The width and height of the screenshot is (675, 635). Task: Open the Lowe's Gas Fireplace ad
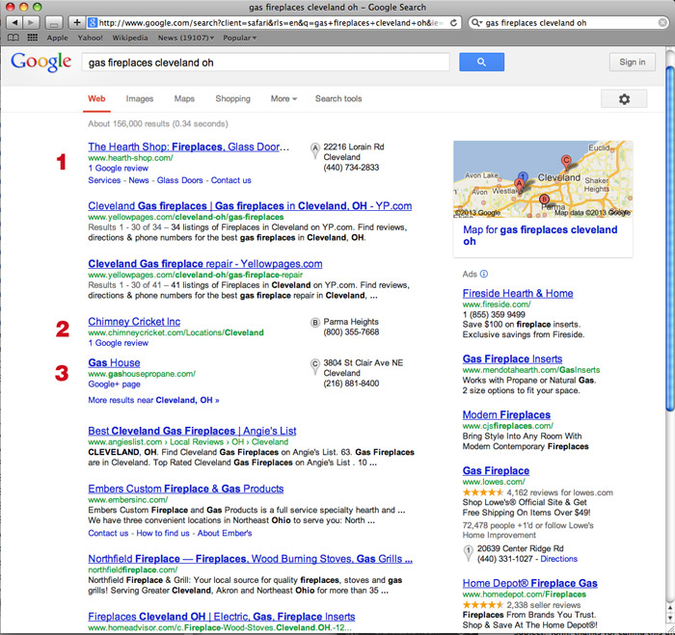click(496, 470)
